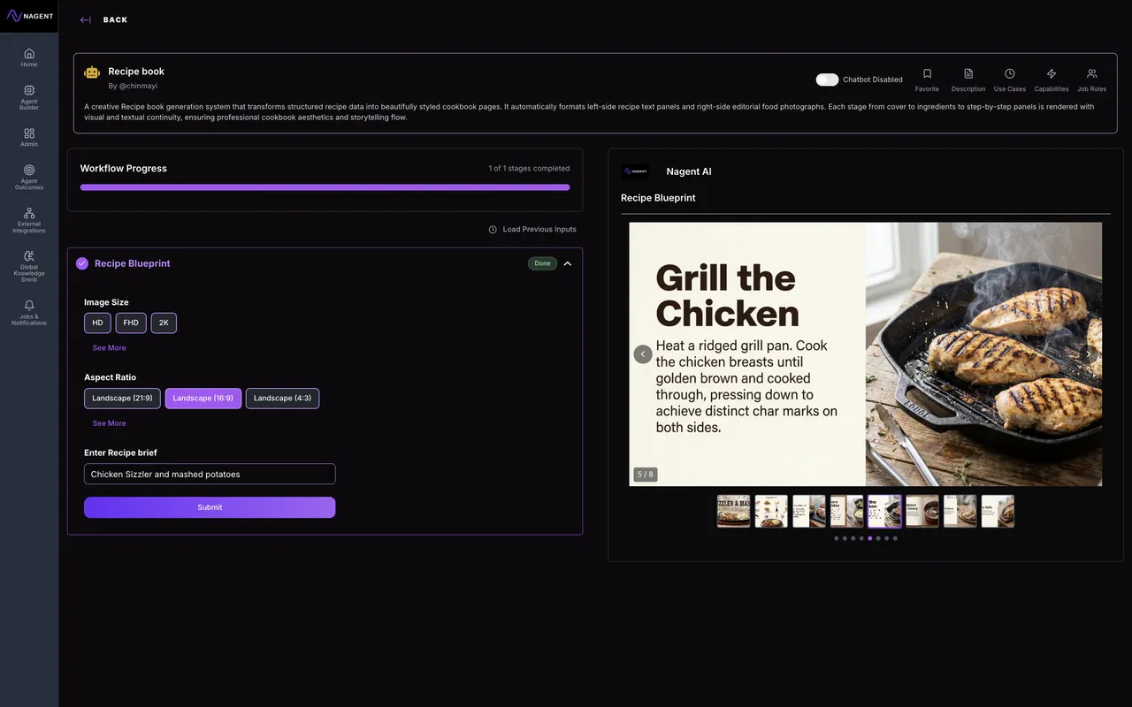Select the third pagination dot
Screen dimensions: 1132x707
(853, 538)
